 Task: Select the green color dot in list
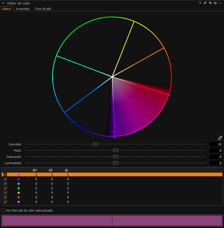(x=19, y=188)
